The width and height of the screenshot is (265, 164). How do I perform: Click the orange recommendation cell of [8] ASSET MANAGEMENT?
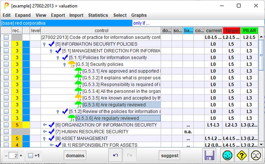pyautogui.click(x=17, y=138)
